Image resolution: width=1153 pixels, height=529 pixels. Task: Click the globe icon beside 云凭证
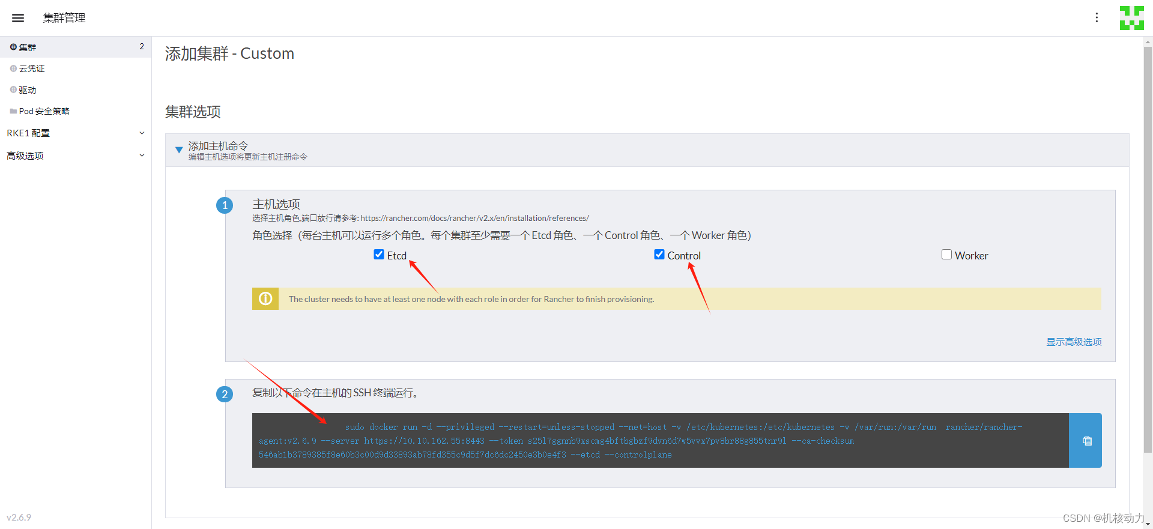(x=13, y=68)
